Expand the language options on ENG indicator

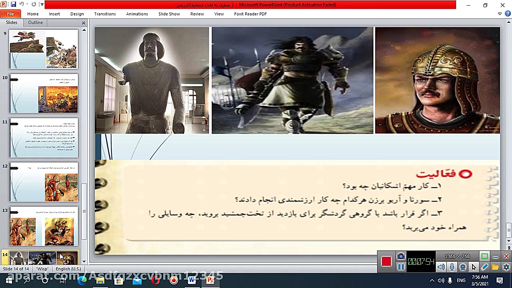coord(461,281)
